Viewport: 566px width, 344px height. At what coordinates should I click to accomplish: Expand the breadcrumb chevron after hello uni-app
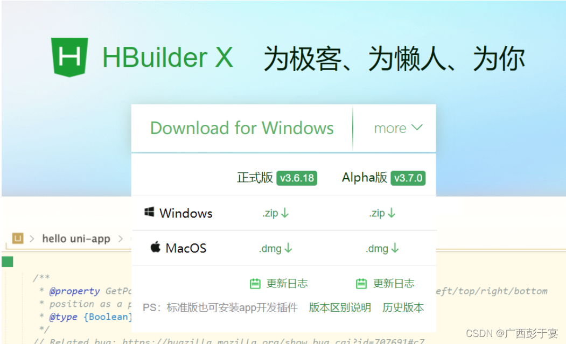tap(121, 238)
